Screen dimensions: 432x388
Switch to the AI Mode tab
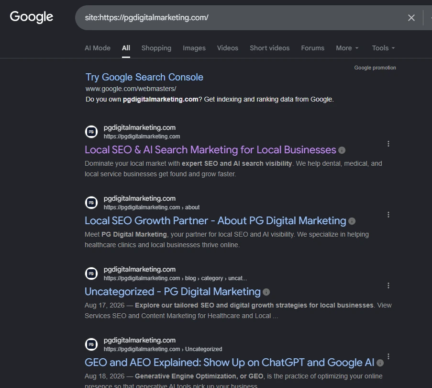tap(98, 48)
